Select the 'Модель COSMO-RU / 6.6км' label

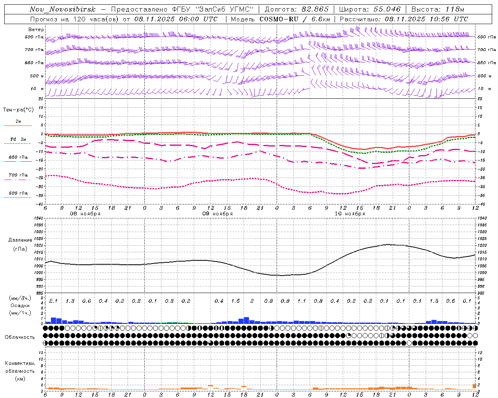(x=281, y=19)
